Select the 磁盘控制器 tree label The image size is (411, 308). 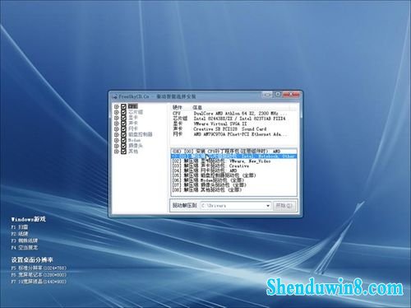(x=141, y=134)
